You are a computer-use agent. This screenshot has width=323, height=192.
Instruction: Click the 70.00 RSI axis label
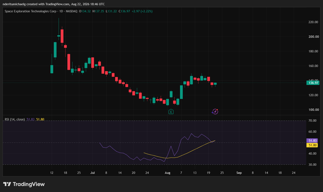point(312,121)
